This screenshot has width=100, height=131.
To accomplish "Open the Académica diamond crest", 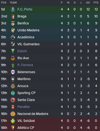I will tap(13, 37).
